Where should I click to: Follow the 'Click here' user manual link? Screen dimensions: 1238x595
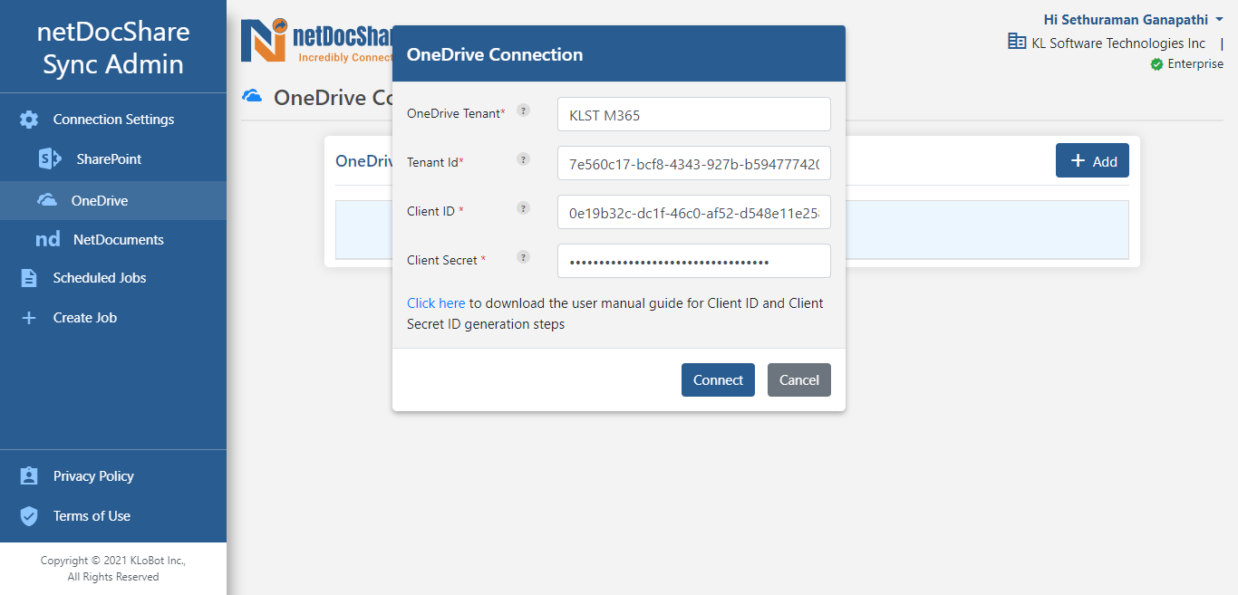(x=436, y=303)
